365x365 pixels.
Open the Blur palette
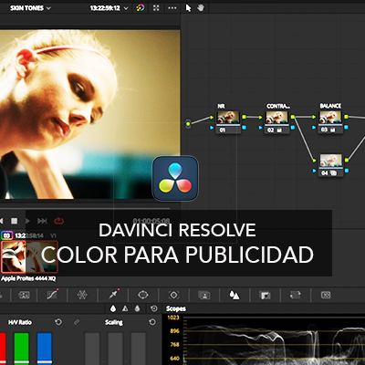pos(235,295)
